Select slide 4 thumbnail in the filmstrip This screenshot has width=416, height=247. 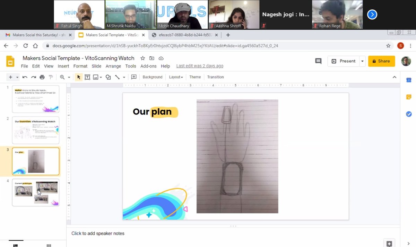[x=36, y=193]
